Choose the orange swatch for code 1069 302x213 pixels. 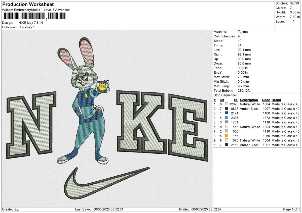227,136
